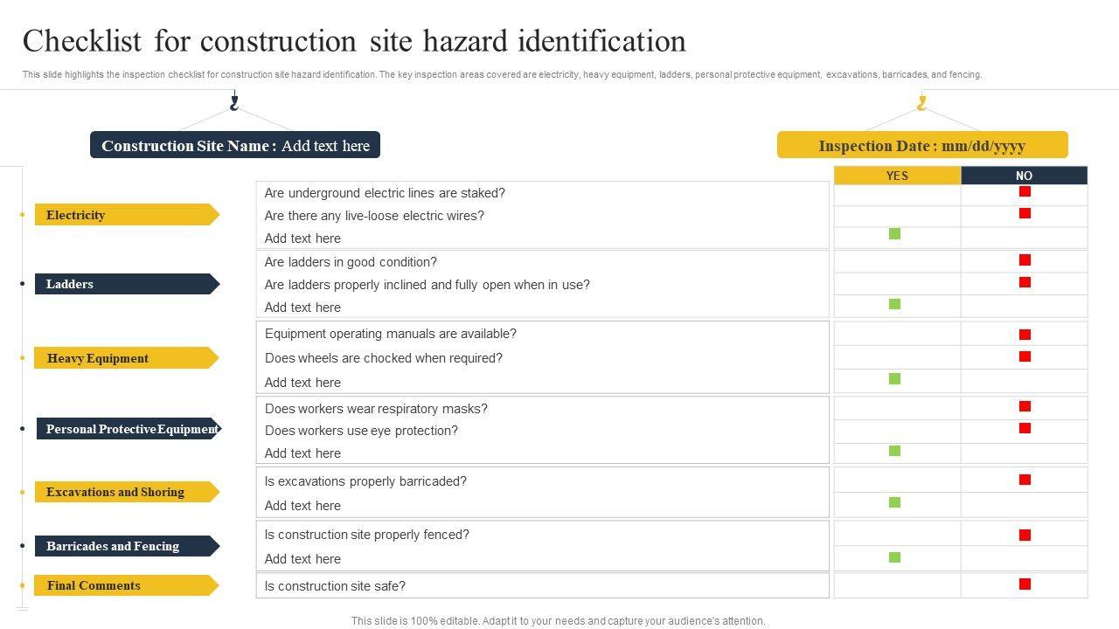
Task: Click the yellow crane hook icon
Action: pyautogui.click(x=921, y=103)
